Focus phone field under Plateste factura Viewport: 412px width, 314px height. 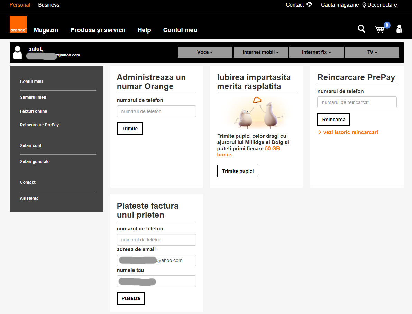(156, 240)
